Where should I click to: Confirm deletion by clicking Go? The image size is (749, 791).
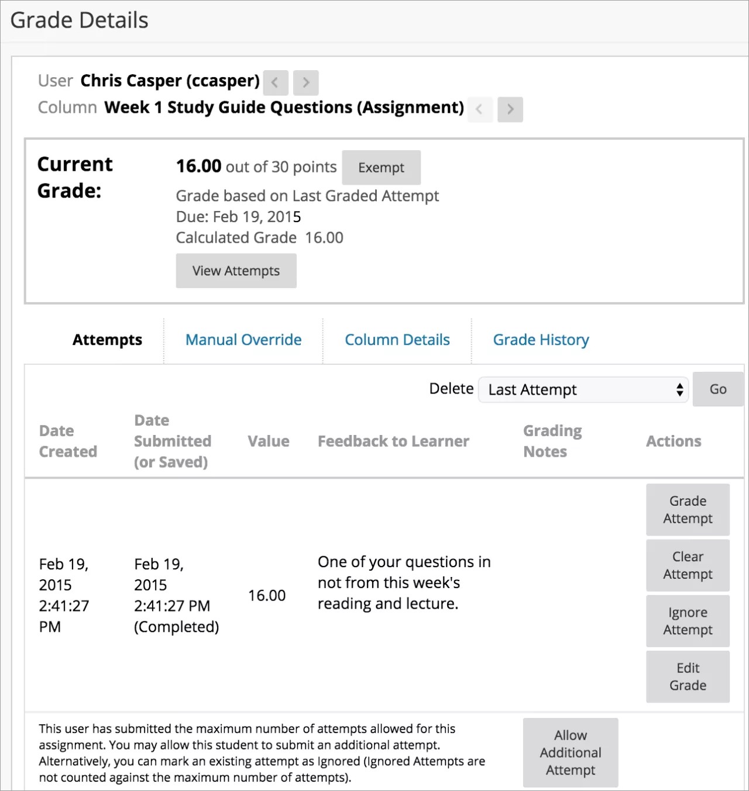click(717, 389)
